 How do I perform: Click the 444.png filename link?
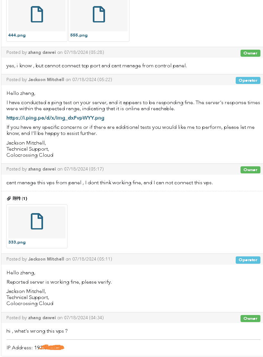(17, 35)
